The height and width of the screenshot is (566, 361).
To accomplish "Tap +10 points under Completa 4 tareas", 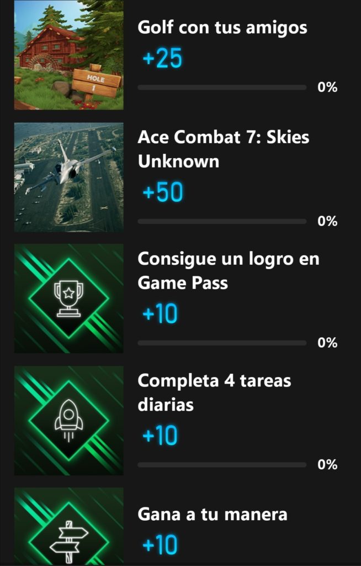I will click(160, 436).
